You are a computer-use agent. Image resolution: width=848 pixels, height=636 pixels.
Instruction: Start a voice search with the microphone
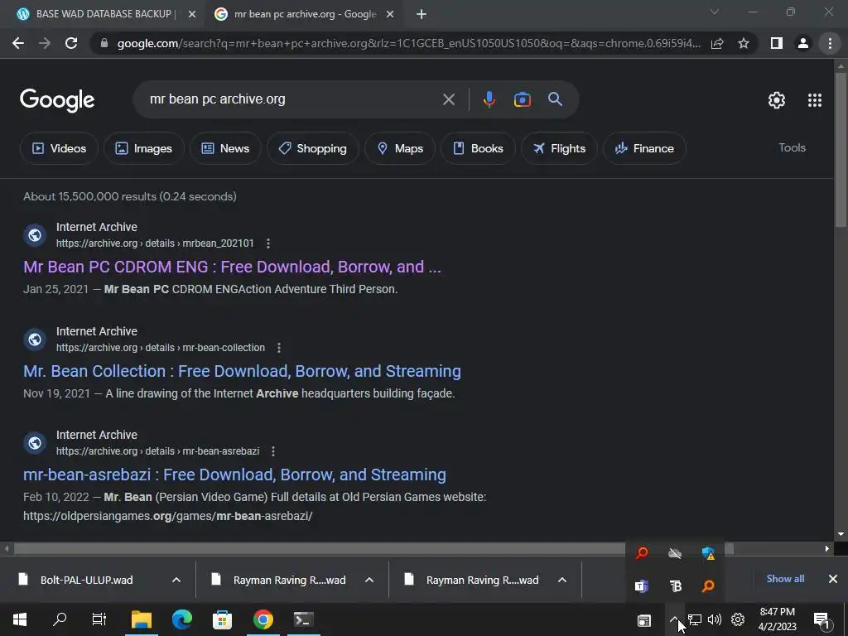[489, 99]
